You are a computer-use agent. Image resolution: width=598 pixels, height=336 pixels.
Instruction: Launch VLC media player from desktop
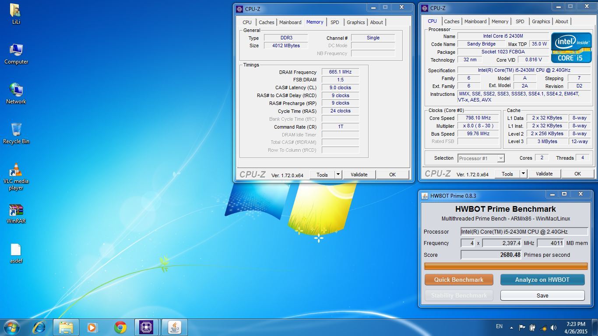pyautogui.click(x=16, y=176)
